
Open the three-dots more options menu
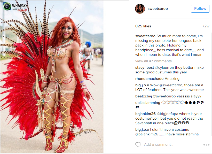206,145
